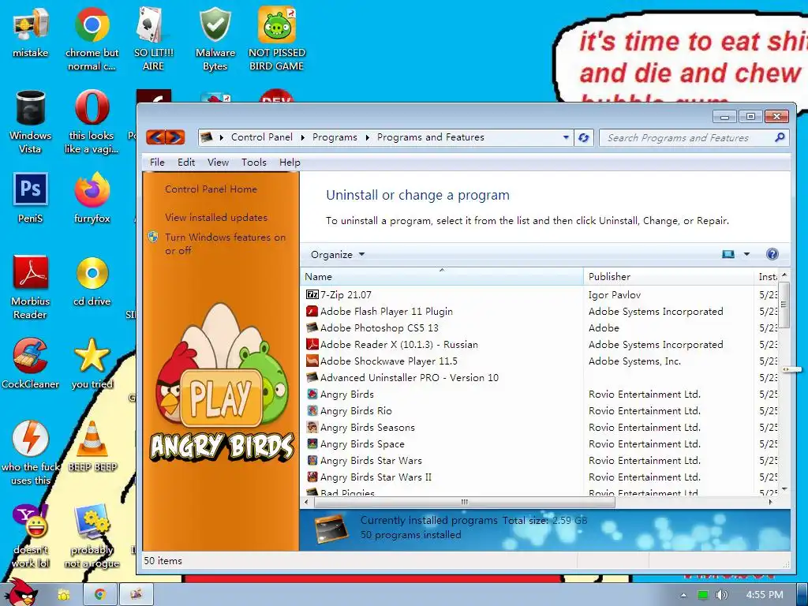Open the Tools menu
808x606 pixels.
click(x=254, y=163)
